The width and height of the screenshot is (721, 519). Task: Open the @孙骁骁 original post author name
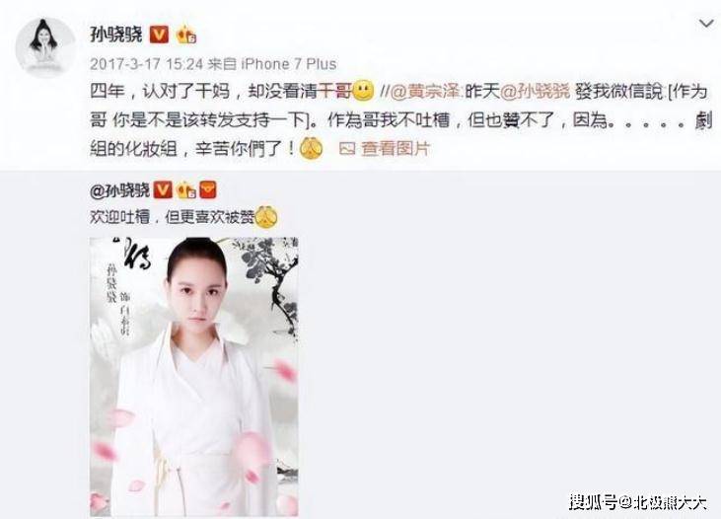click(120, 190)
